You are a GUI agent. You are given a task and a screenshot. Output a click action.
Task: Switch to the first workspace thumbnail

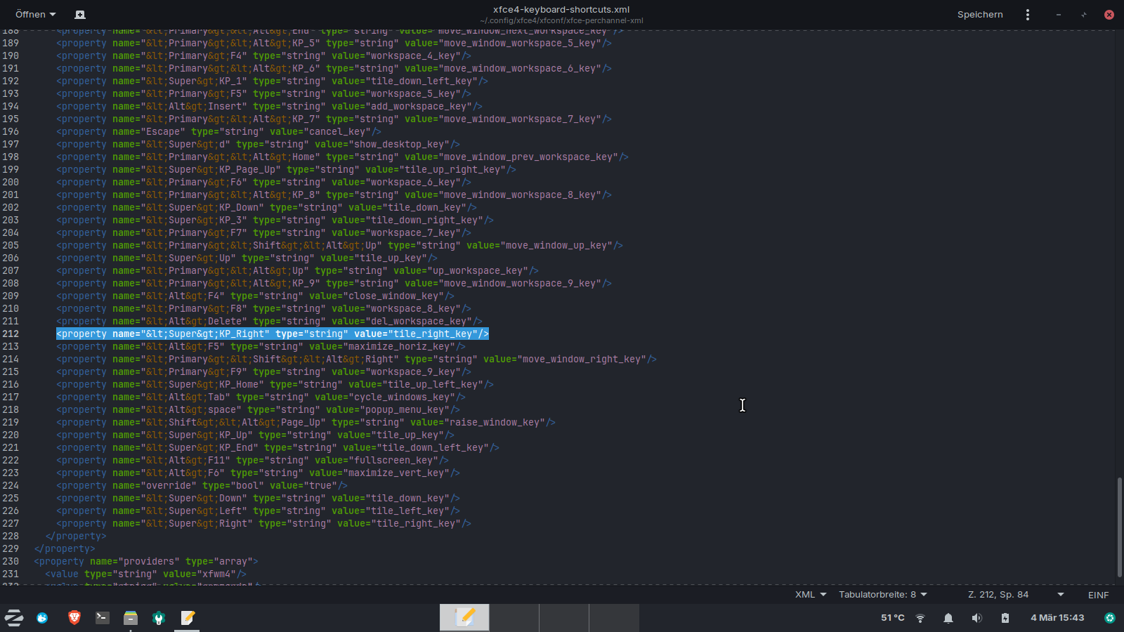point(464,618)
